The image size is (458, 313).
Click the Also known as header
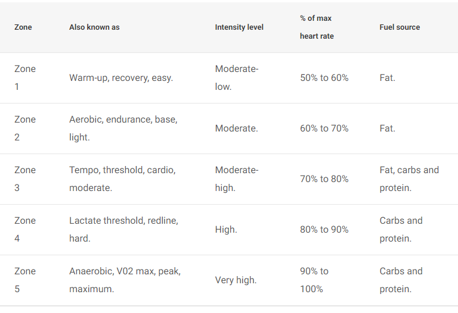(x=94, y=27)
